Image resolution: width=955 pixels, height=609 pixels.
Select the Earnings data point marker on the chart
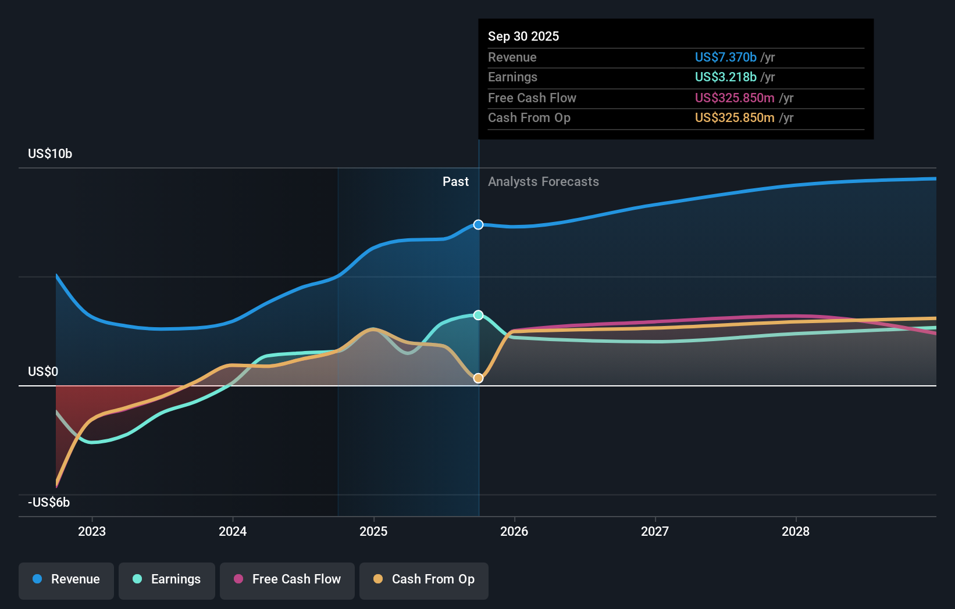478,314
